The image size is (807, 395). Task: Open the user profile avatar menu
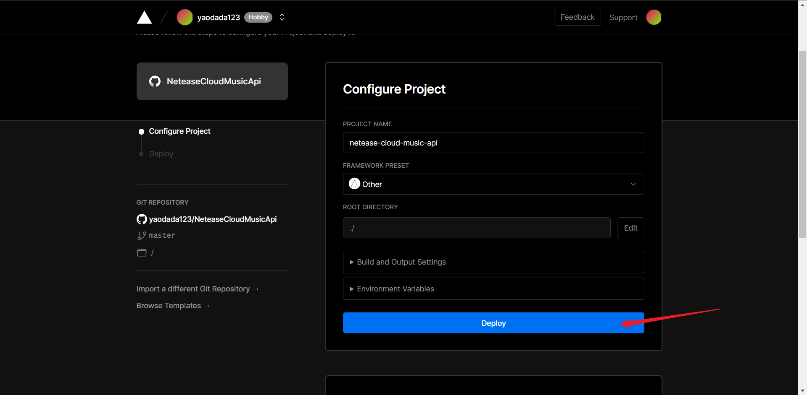coord(654,17)
